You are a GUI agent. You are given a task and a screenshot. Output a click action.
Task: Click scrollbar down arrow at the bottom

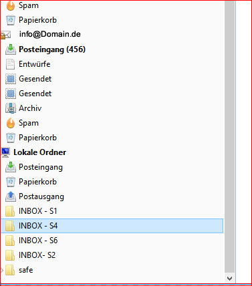point(229,278)
